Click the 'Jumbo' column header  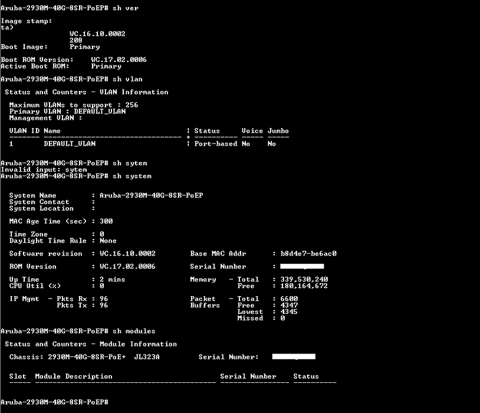pyautogui.click(x=278, y=131)
